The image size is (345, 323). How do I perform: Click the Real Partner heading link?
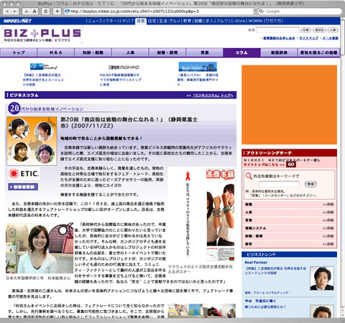pos(256,263)
